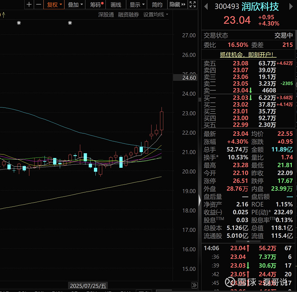Click the 24.60 price cursor label
This screenshot has height=292, width=297.
(x=185, y=78)
